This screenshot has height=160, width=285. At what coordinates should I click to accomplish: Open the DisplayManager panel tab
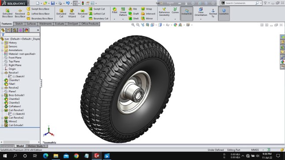coord(26,30)
